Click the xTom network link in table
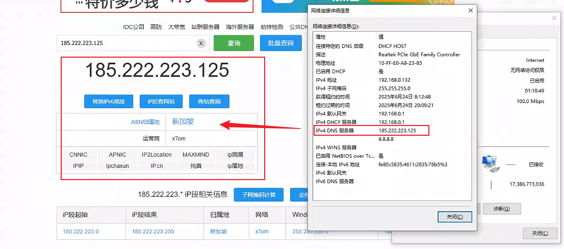Screen dimensions: 564x249 (262, 232)
